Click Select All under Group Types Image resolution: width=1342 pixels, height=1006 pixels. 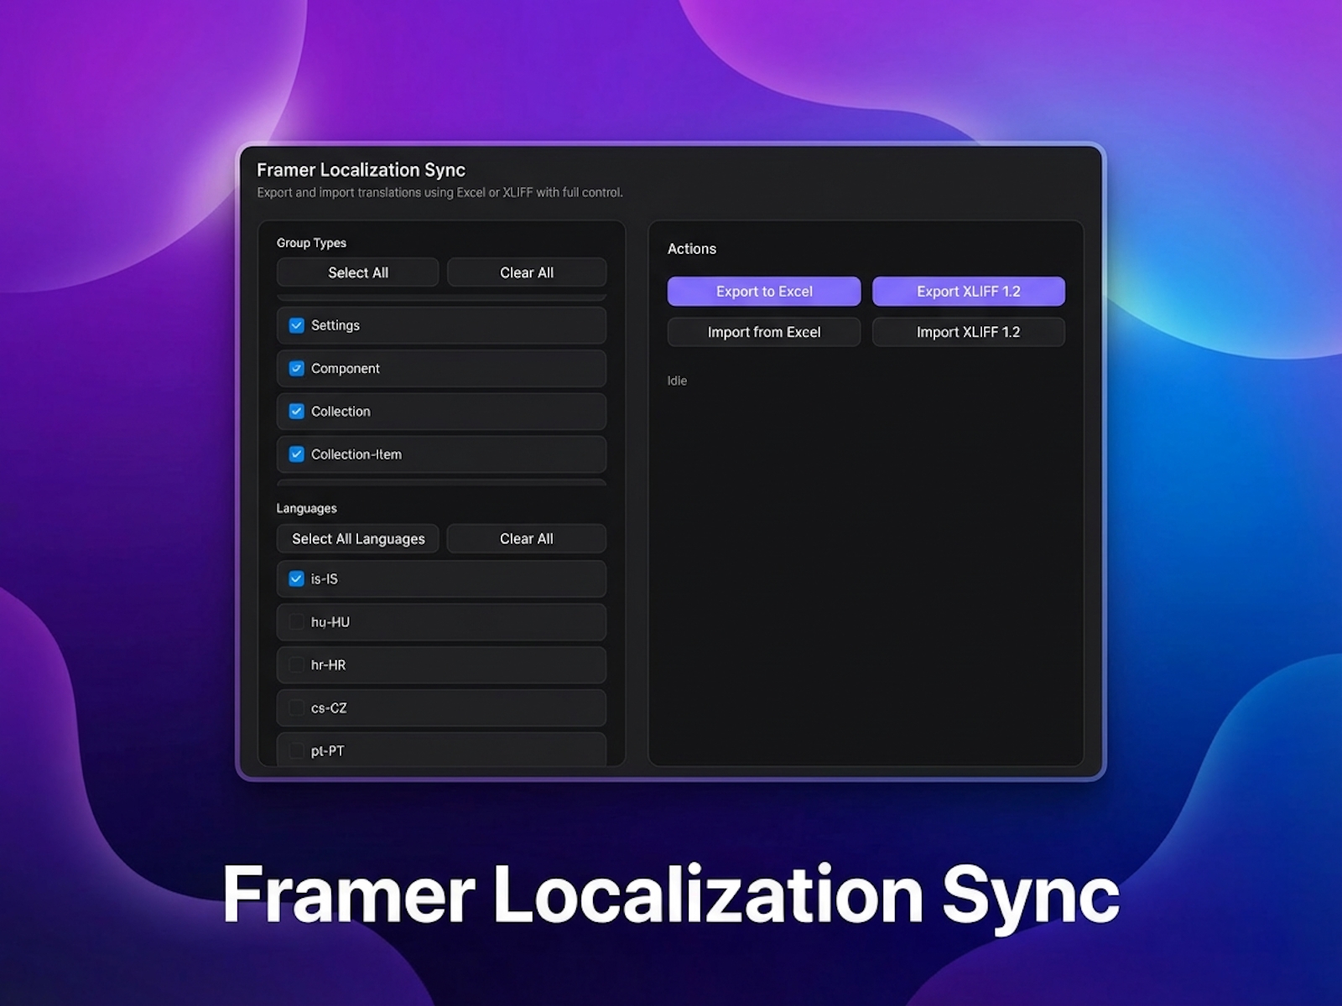[357, 272]
